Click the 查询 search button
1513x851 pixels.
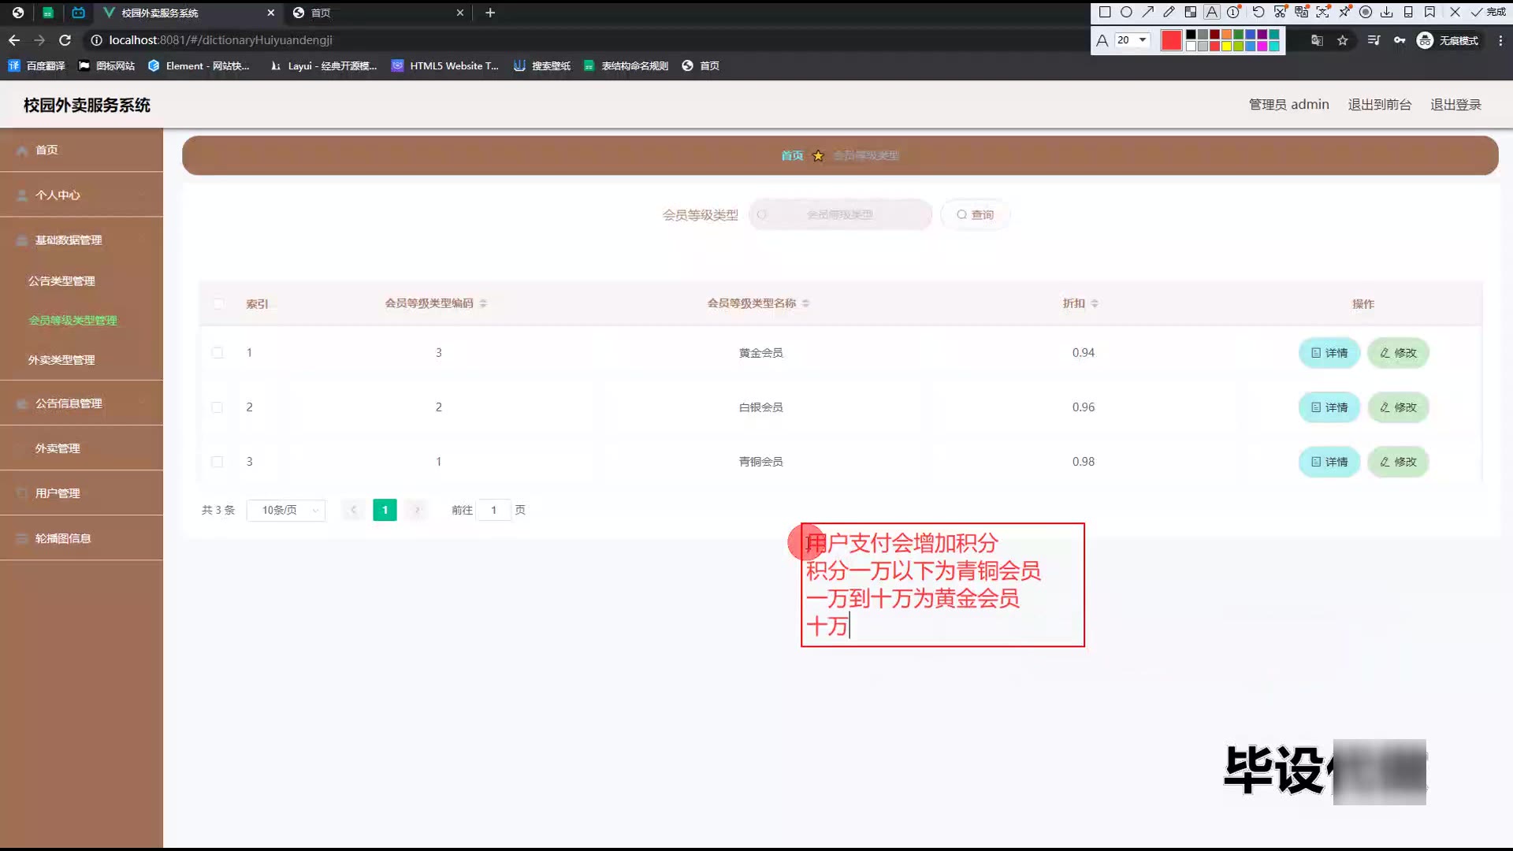coord(975,214)
